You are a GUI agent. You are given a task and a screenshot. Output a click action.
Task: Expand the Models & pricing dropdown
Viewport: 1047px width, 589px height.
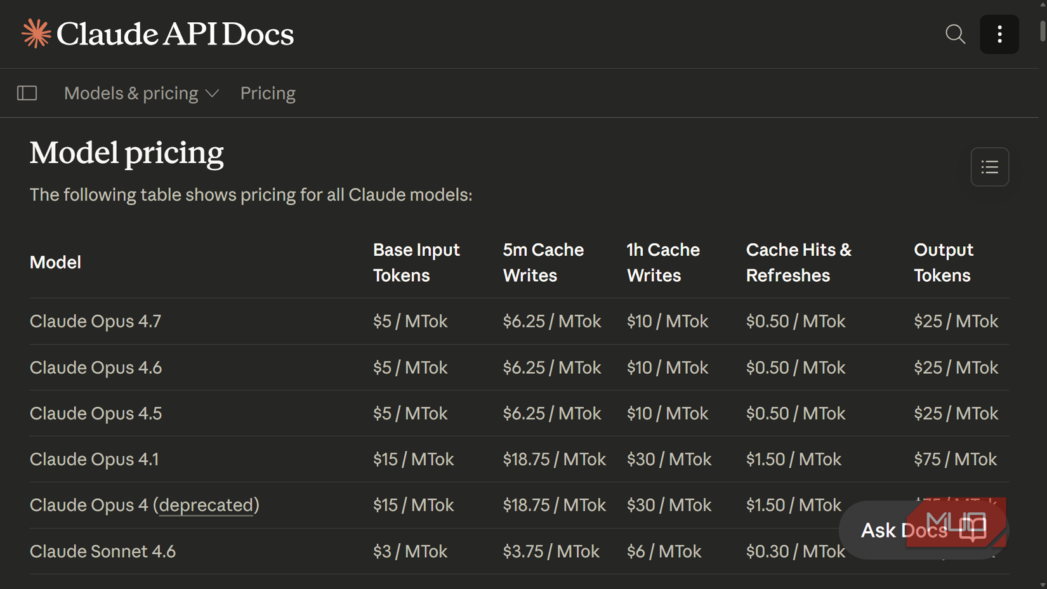(x=142, y=93)
